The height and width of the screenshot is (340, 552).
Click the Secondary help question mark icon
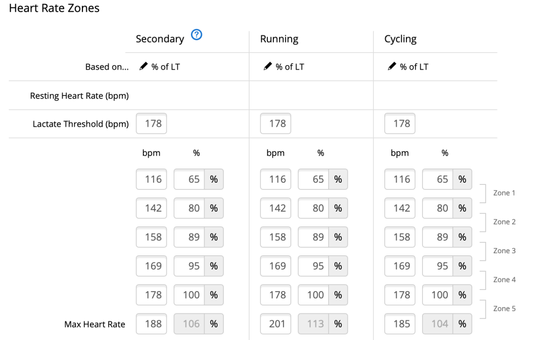(x=197, y=36)
